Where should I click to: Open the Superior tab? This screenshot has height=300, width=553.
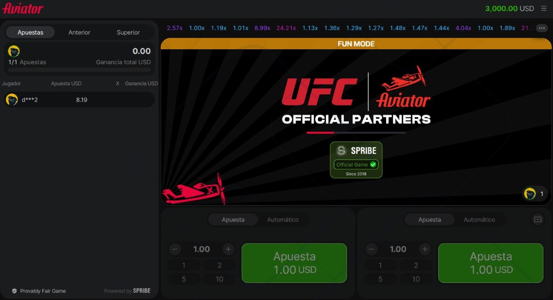(x=128, y=32)
